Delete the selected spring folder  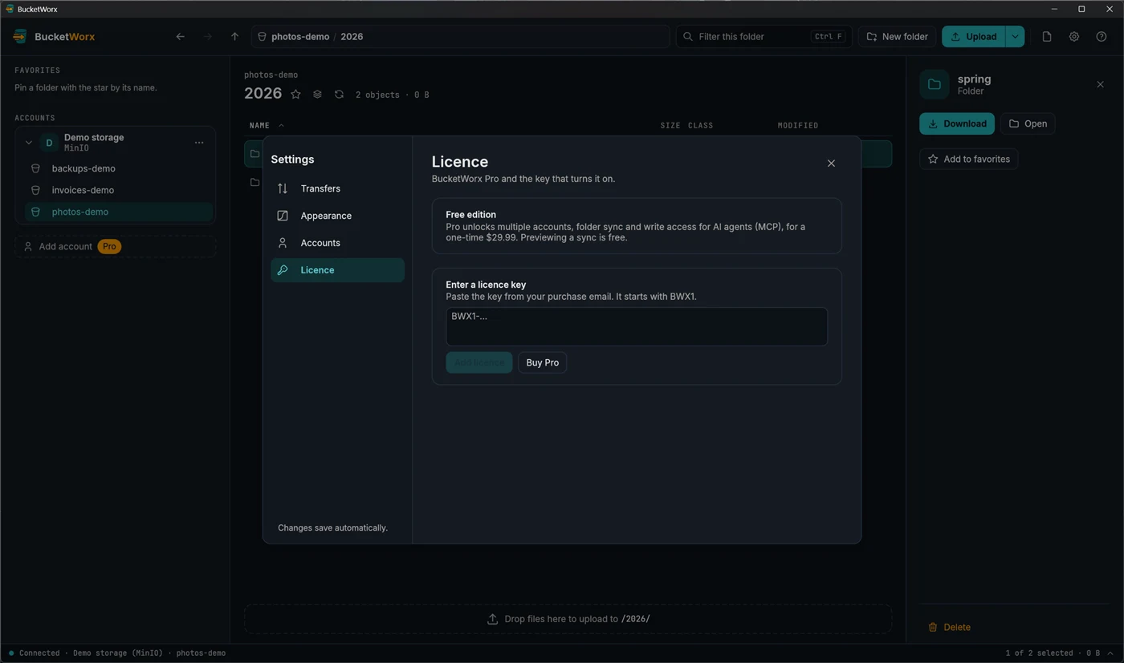[x=949, y=627]
